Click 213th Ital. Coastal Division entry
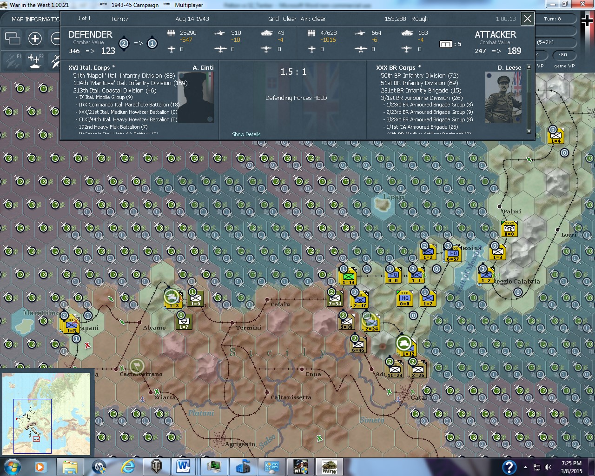This screenshot has height=476, width=595. 114,90
